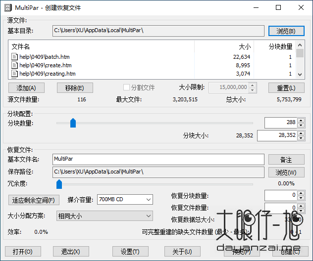Click the 分块大小 input box showing 28,352
This screenshot has width=313, height=261.
pos(277,135)
